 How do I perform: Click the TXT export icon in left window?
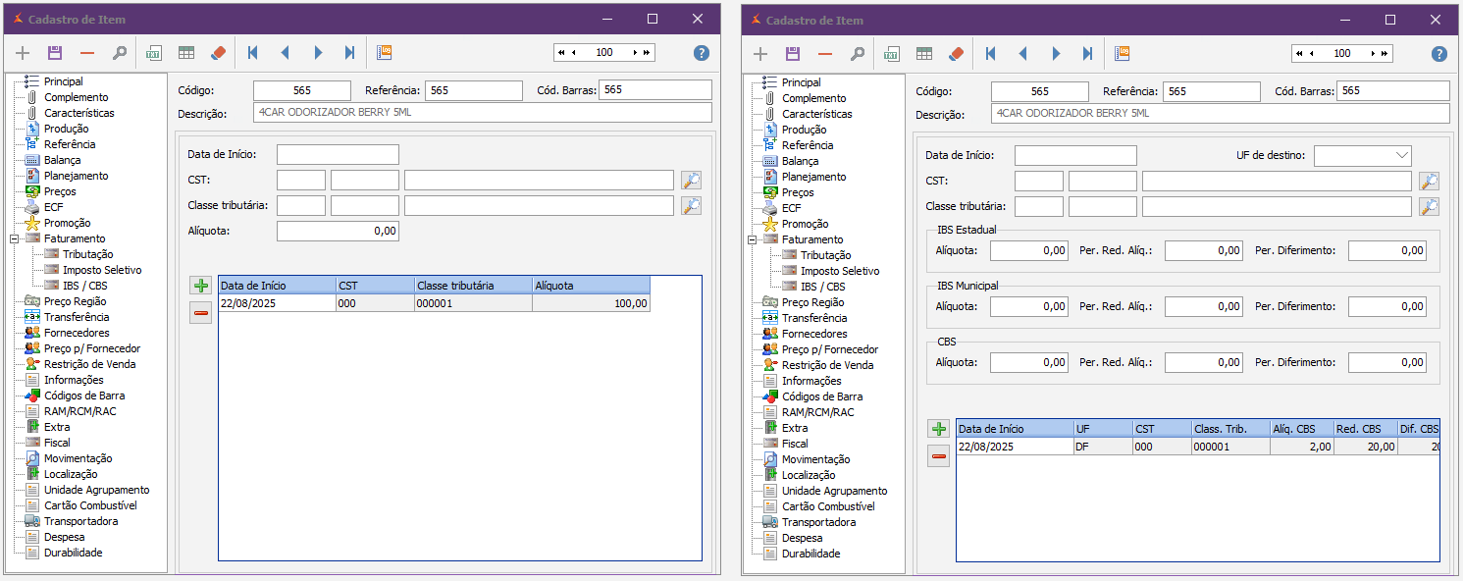[154, 53]
